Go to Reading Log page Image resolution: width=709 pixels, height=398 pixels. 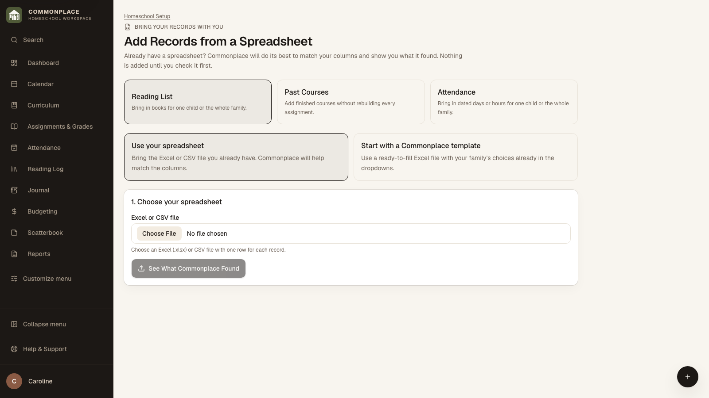(57, 169)
